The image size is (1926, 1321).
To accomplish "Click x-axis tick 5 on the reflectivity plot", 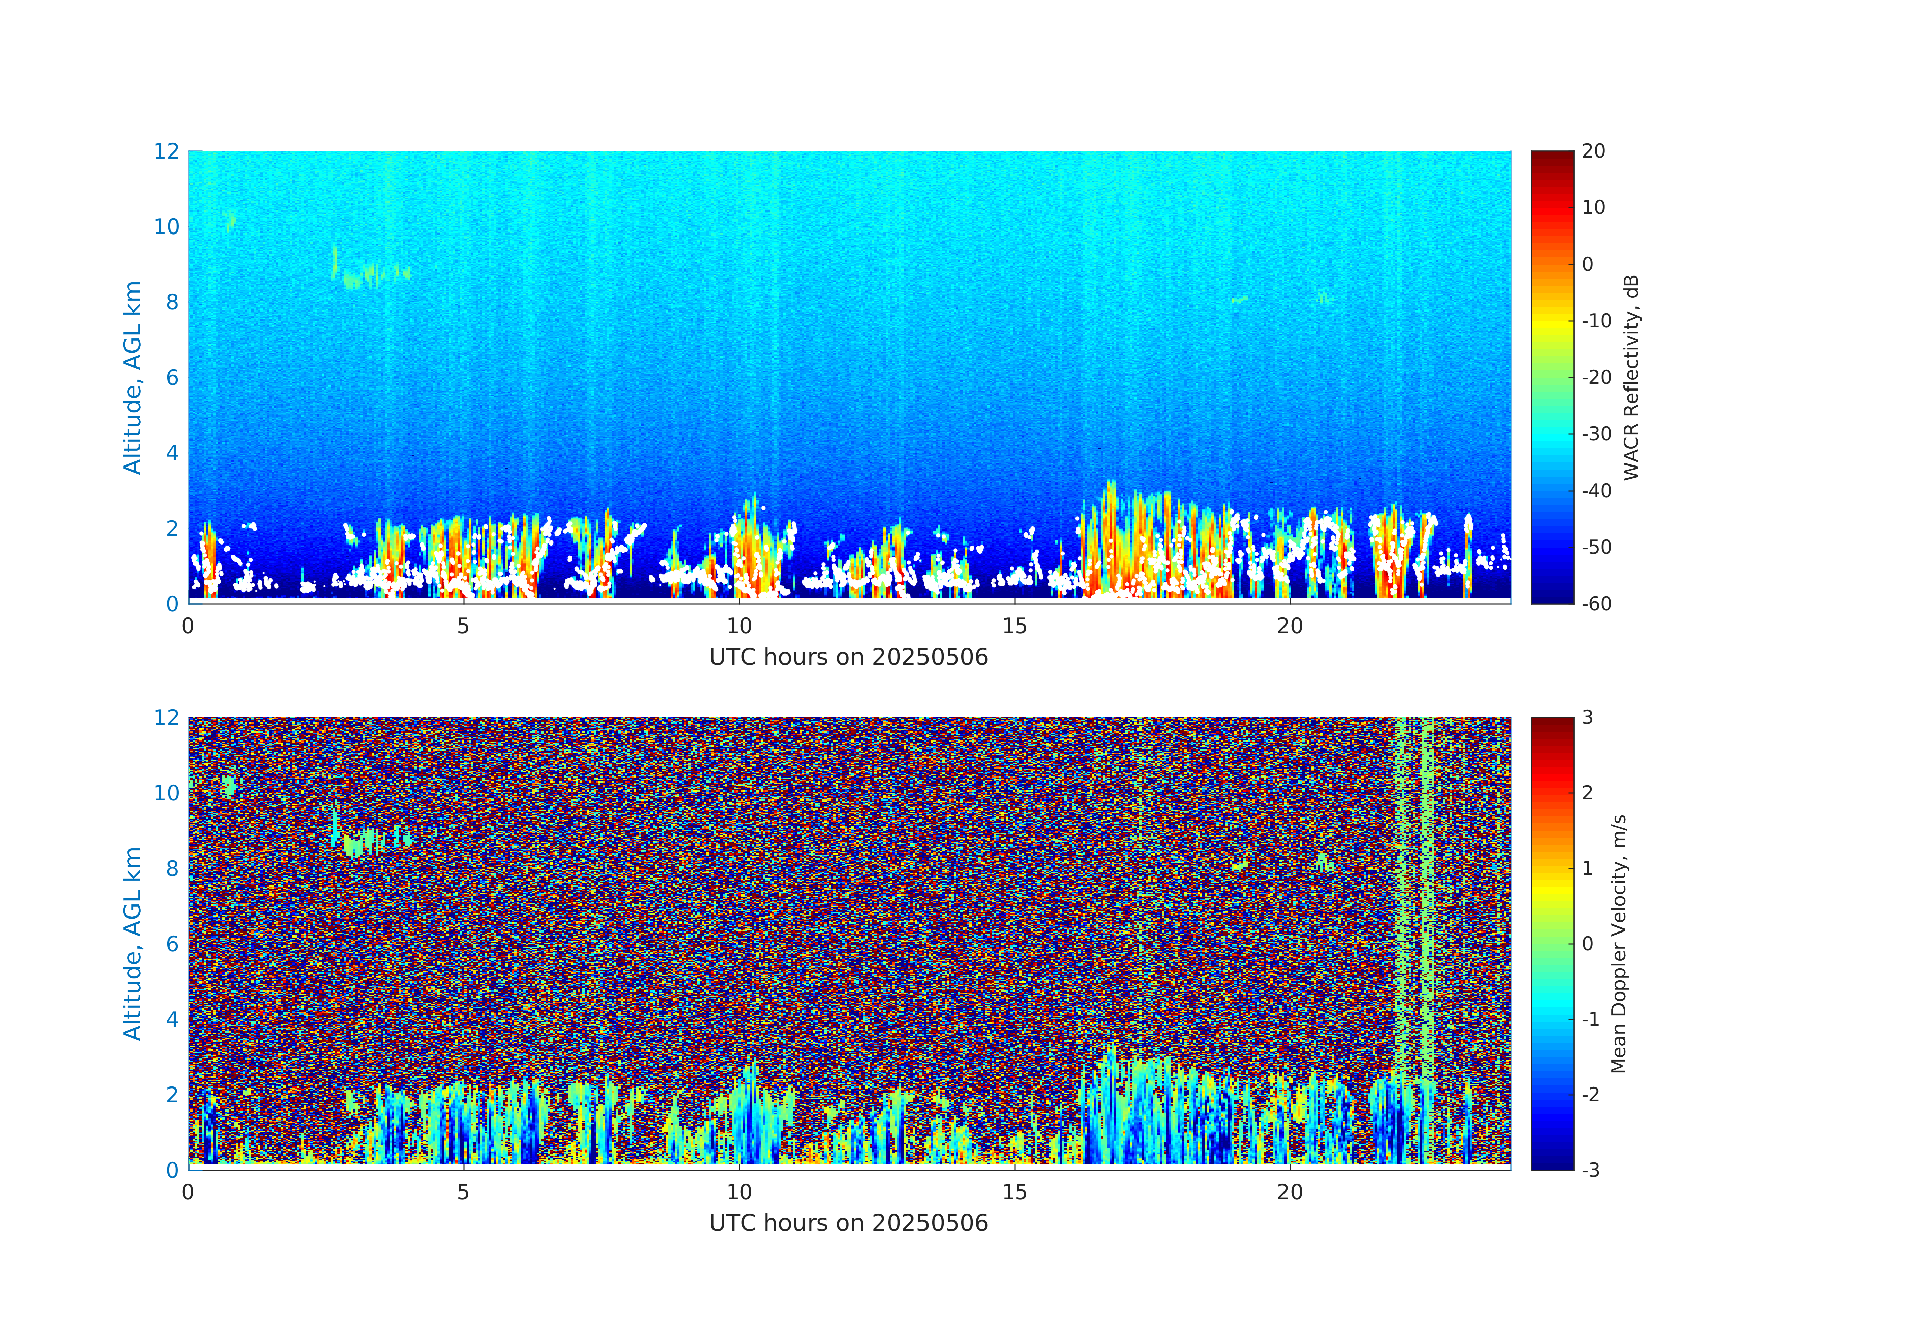I will pyautogui.click(x=463, y=626).
